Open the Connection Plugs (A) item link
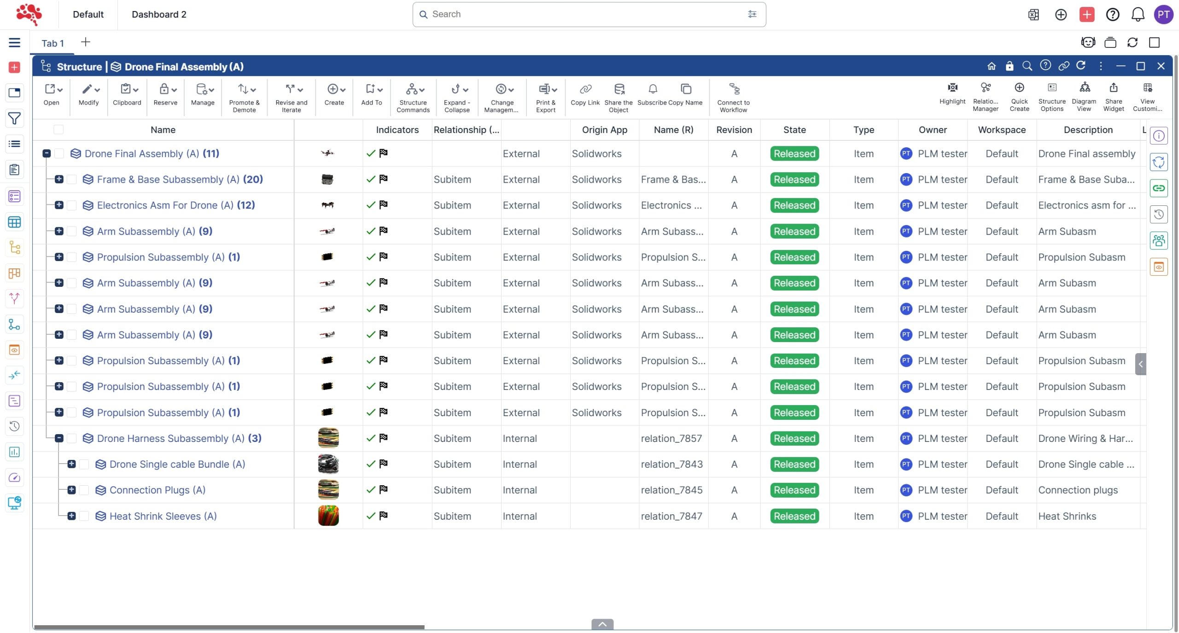 point(157,490)
